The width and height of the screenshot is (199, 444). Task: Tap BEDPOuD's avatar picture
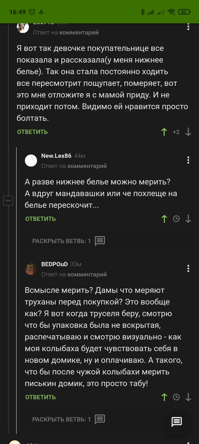(31, 269)
